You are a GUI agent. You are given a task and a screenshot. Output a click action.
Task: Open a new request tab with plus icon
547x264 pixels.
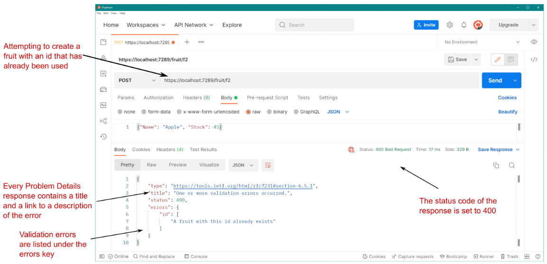[x=187, y=42]
